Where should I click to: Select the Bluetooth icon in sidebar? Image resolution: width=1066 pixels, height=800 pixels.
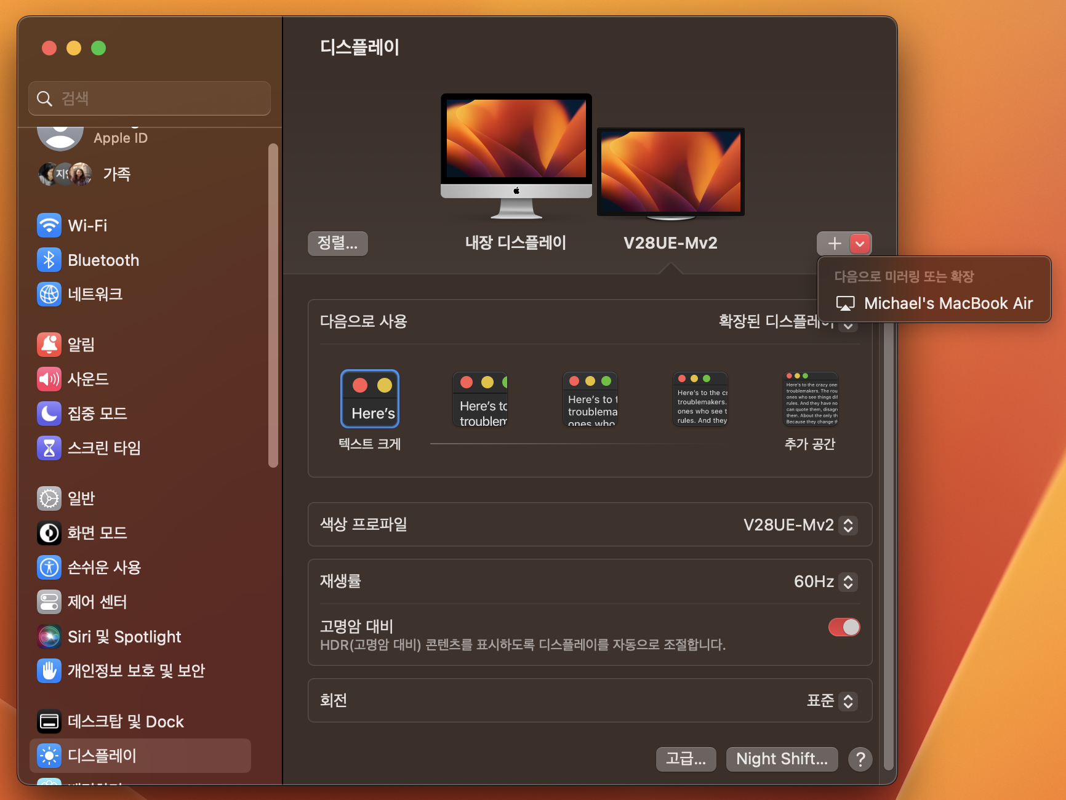tap(49, 260)
